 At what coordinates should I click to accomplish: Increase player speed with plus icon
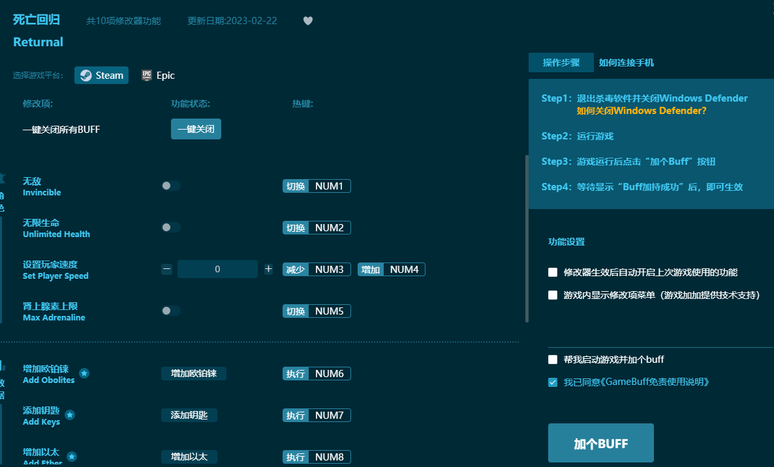[x=268, y=269]
